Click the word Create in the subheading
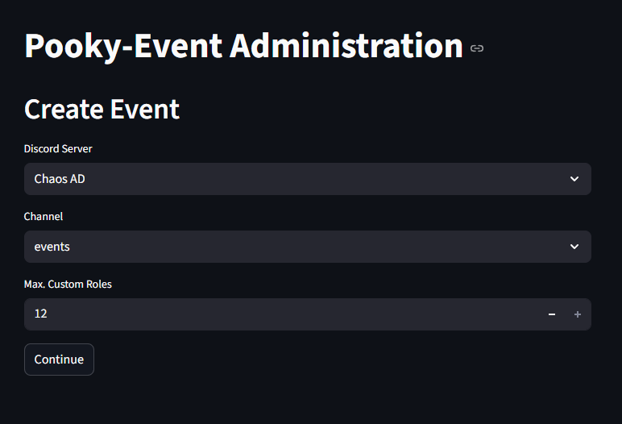 (x=66, y=109)
